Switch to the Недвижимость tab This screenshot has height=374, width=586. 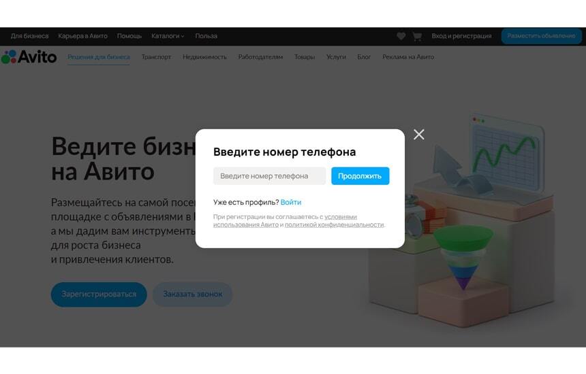click(205, 57)
